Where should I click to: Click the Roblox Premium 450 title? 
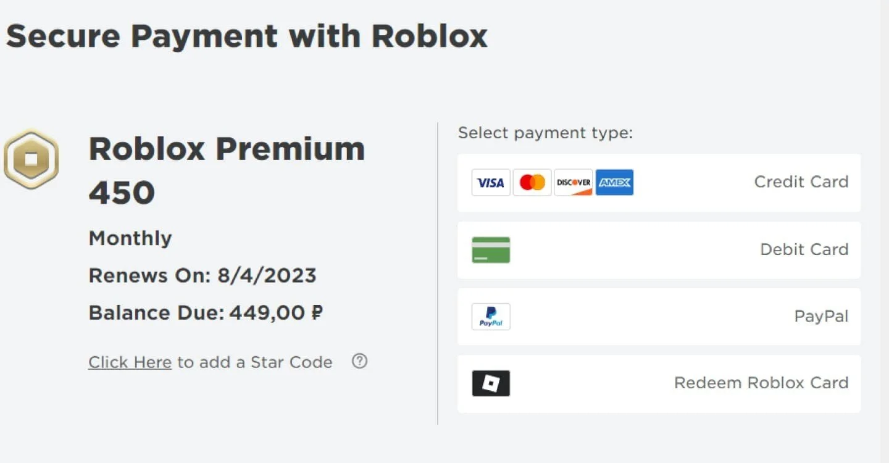click(227, 171)
